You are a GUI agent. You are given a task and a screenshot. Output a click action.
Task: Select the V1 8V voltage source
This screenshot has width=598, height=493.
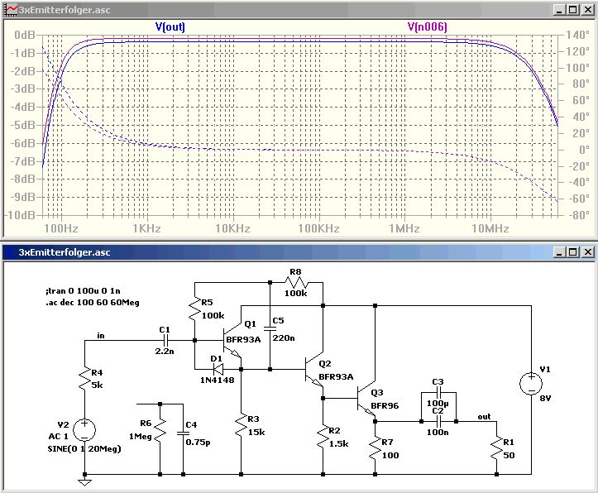tap(531, 383)
